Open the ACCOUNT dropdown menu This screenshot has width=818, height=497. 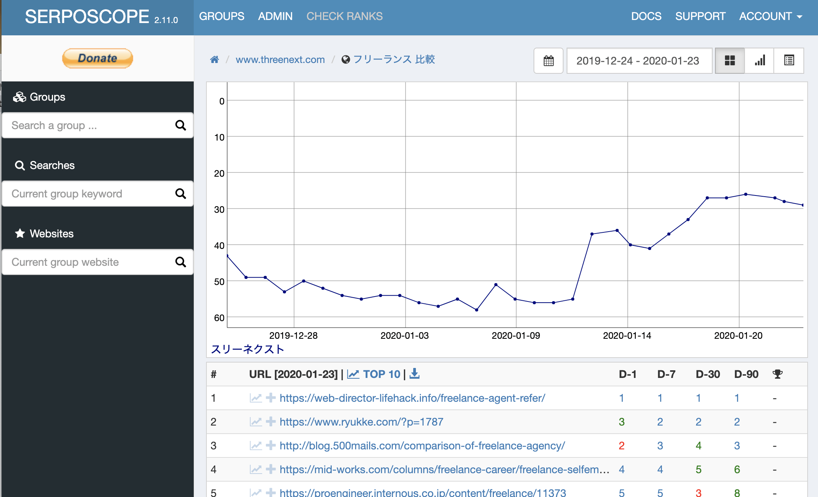coord(770,16)
